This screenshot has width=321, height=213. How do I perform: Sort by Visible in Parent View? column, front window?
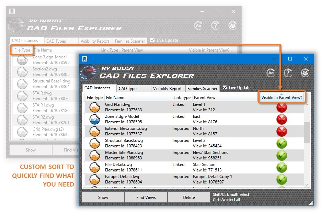(x=282, y=98)
